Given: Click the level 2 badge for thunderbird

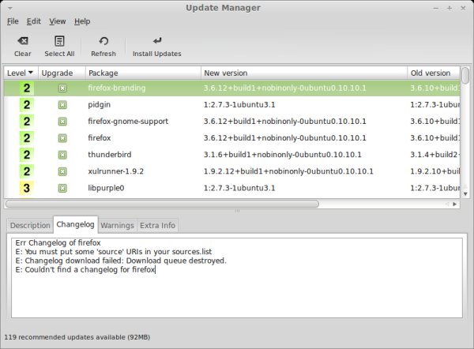Looking at the screenshot, I should tap(28, 155).
